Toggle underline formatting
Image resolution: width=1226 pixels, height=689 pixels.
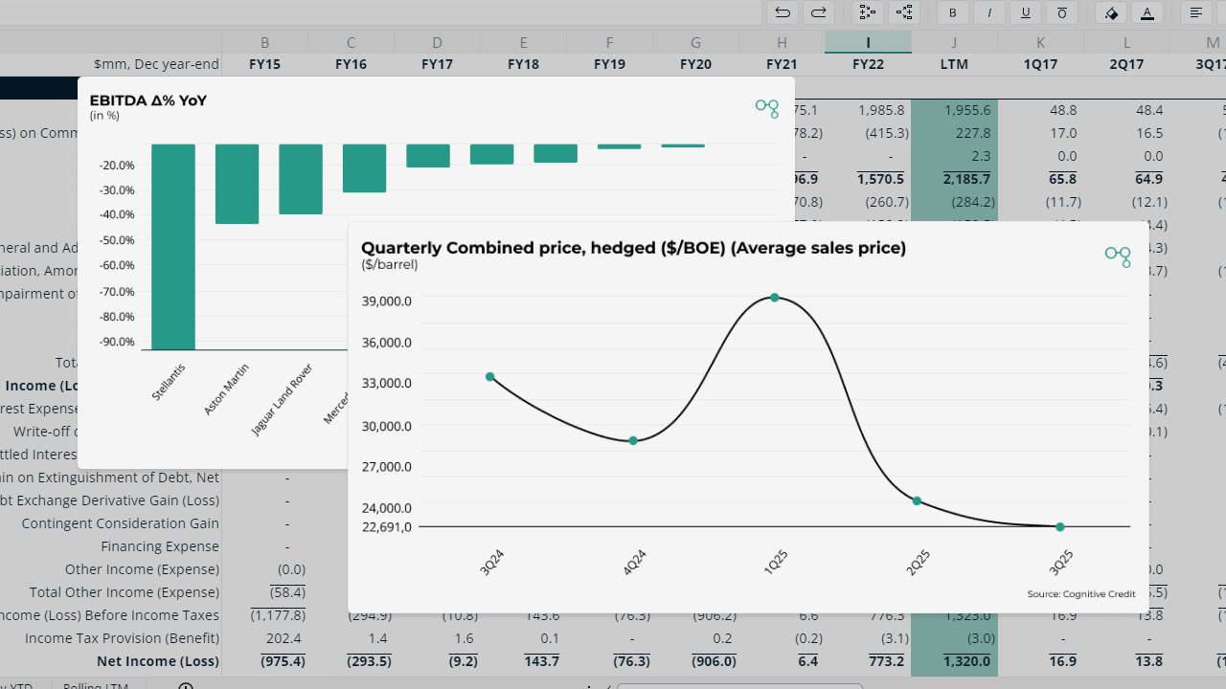(1026, 12)
